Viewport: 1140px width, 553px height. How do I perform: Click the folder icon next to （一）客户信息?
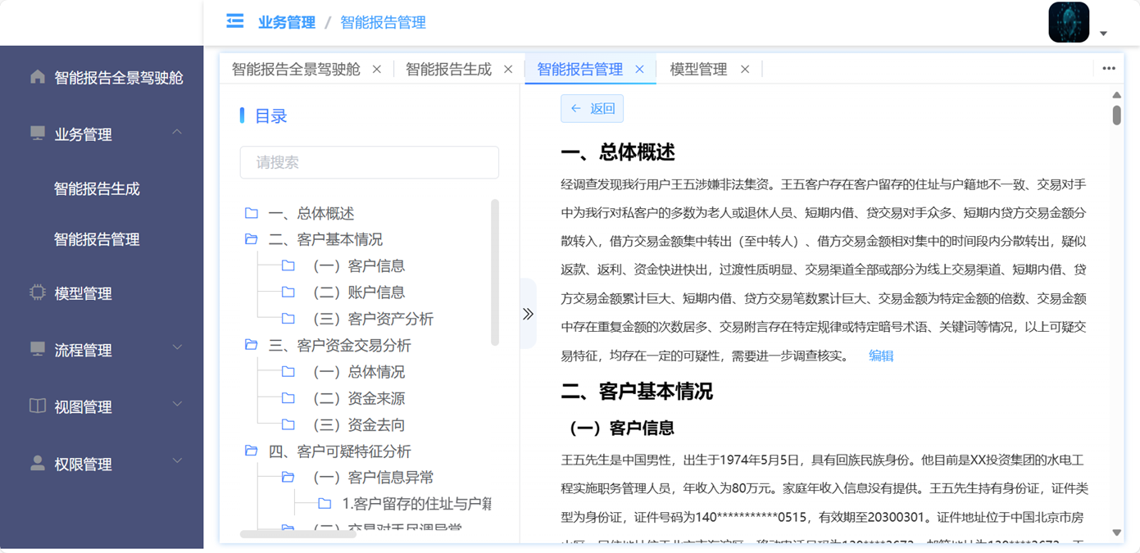(x=288, y=265)
